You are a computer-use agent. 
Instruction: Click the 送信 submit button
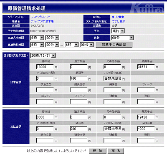98,151
